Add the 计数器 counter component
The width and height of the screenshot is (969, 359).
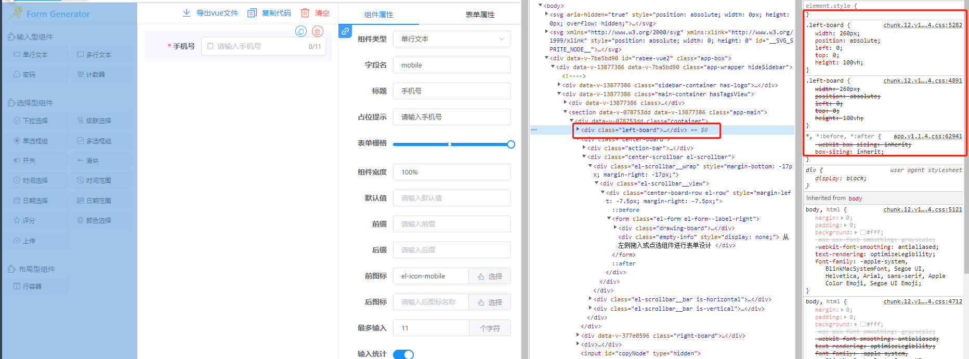click(100, 74)
